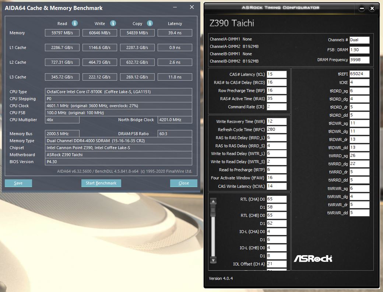Click the Command Rate (CR) field
This screenshot has width=383, height=292.
click(277, 107)
